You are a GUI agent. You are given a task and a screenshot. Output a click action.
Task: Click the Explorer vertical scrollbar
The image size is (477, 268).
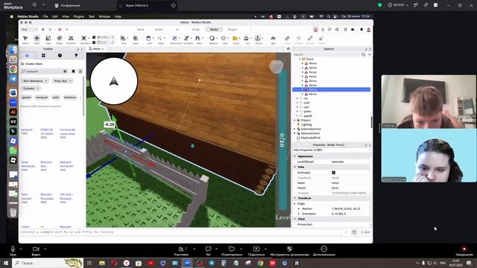(371, 122)
